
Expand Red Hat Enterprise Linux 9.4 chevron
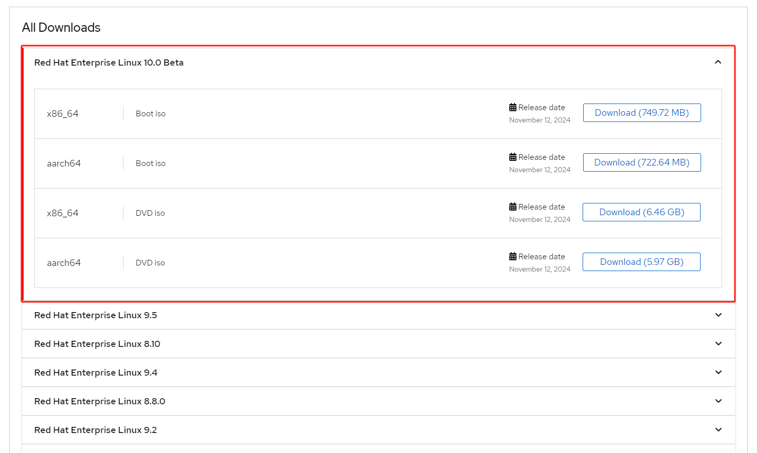click(718, 373)
